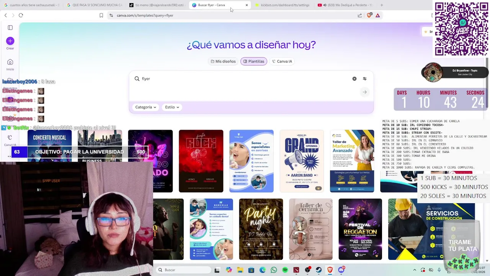490x276 pixels.
Task: Expand the system tray hidden icons chevron
Action: click(415, 270)
